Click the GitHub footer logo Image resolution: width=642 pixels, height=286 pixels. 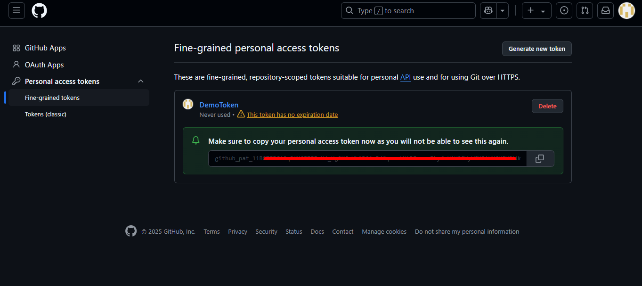tap(131, 231)
